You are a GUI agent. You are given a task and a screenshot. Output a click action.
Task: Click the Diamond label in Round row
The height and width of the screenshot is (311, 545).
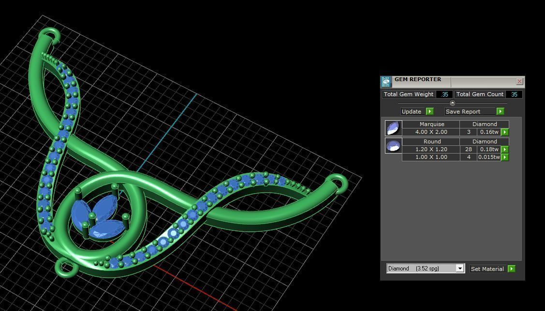[485, 141]
